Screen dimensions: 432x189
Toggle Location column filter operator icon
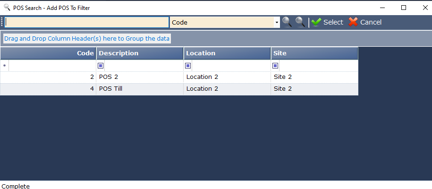click(188, 66)
